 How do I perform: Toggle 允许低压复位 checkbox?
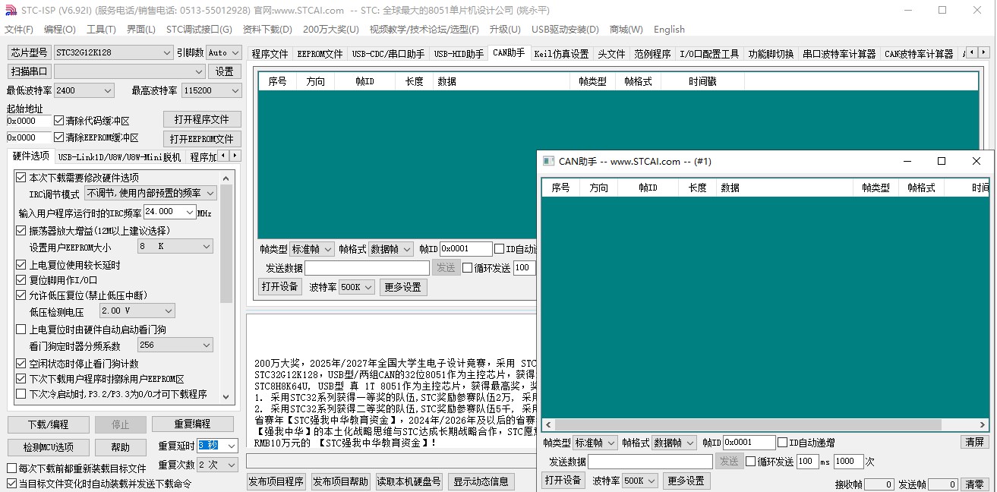[21, 295]
